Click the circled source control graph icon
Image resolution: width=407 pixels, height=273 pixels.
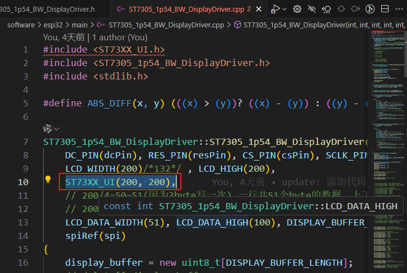tap(369, 9)
